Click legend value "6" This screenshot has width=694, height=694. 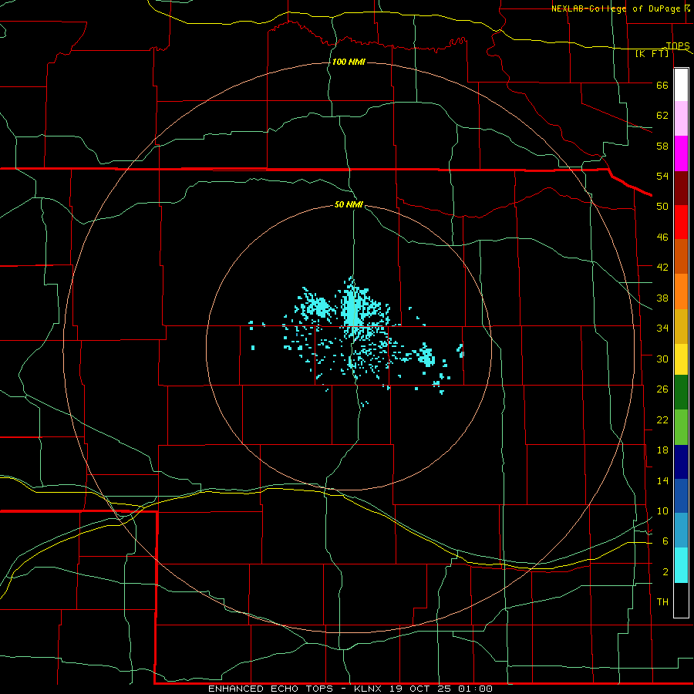coord(665,541)
